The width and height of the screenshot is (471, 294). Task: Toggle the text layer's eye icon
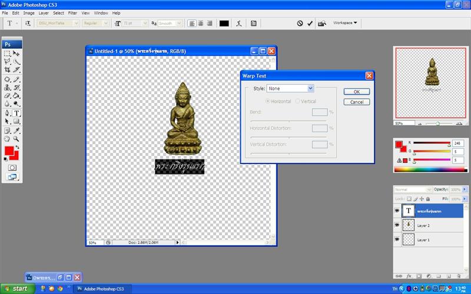(397, 210)
